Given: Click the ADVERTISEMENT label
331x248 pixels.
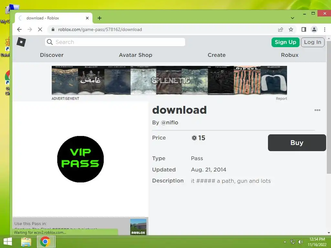Looking at the screenshot, I should pos(65,98).
